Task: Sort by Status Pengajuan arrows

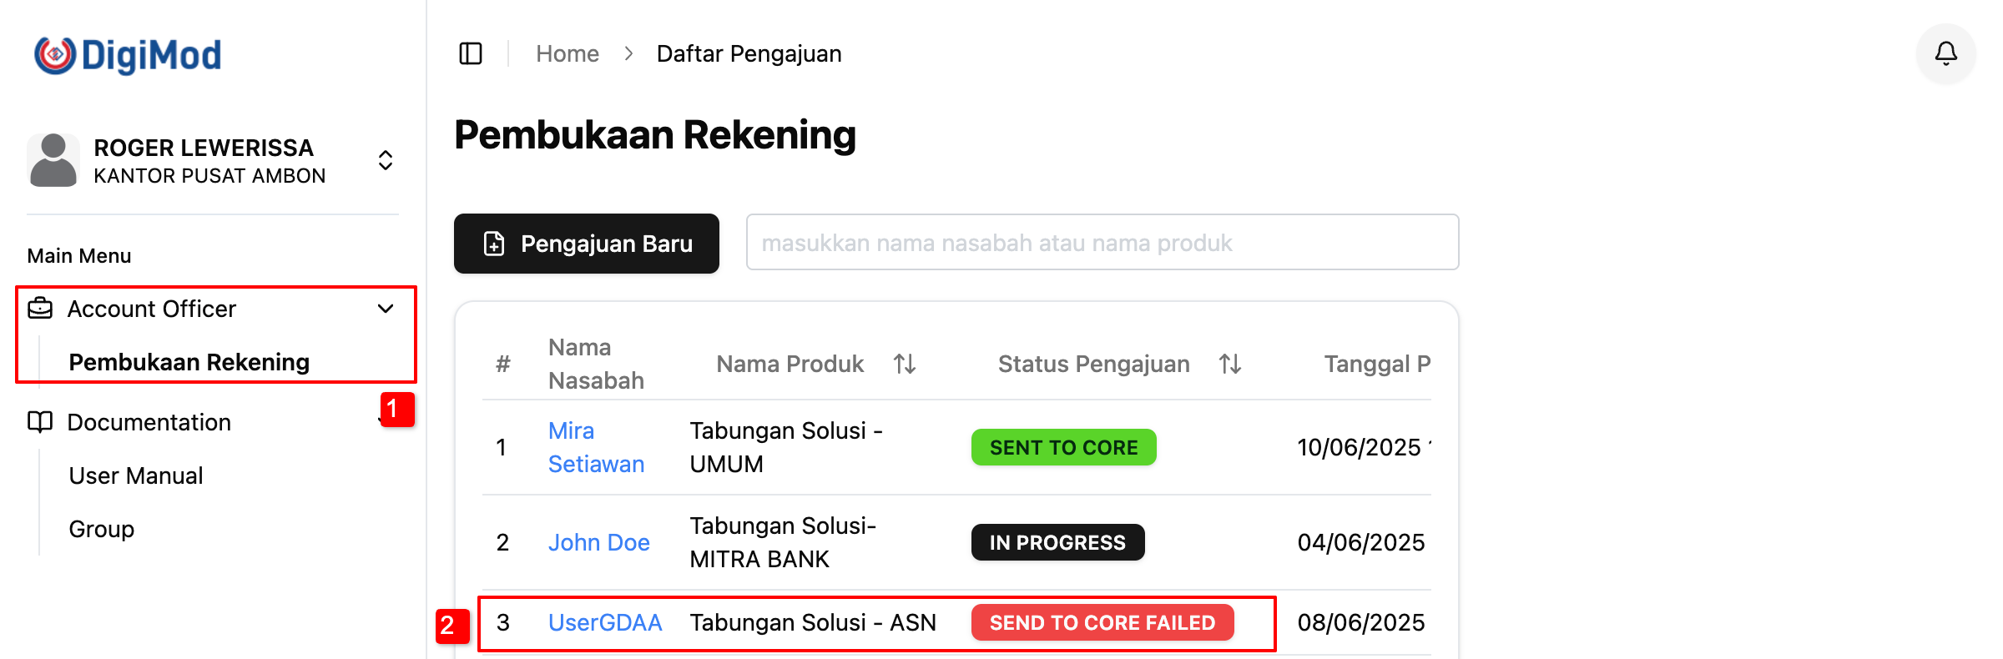Action: pyautogui.click(x=1230, y=364)
